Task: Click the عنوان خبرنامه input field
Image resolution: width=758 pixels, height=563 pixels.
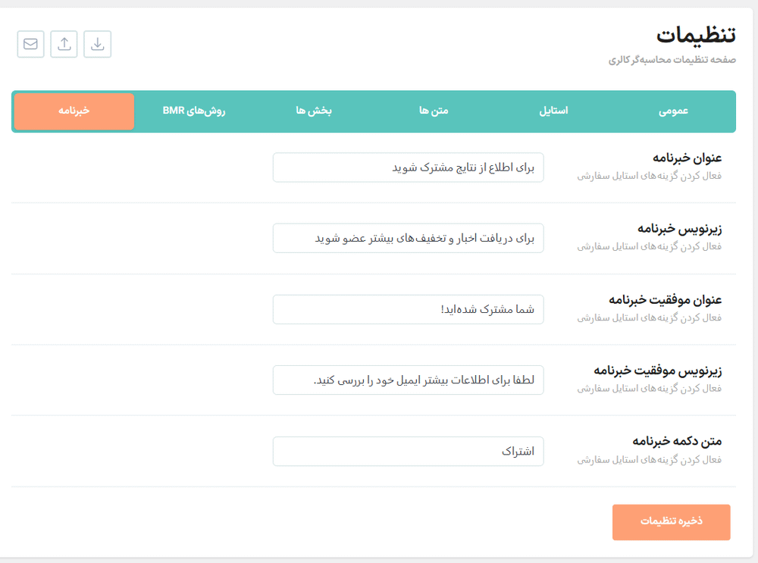Action: tap(408, 167)
